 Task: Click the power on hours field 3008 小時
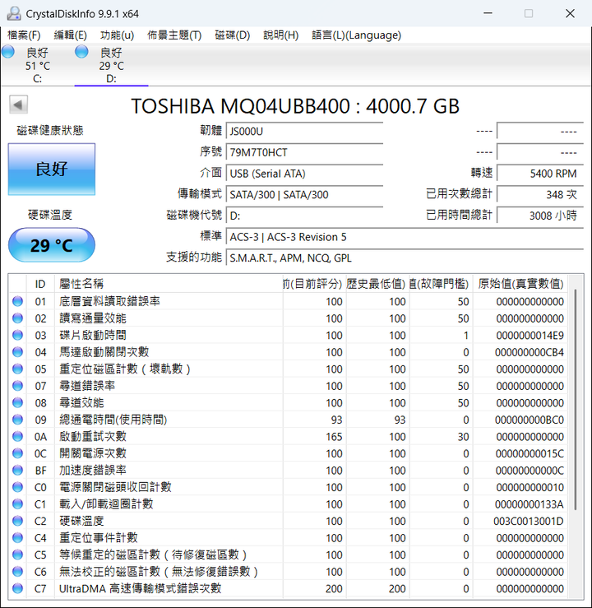pyautogui.click(x=540, y=216)
